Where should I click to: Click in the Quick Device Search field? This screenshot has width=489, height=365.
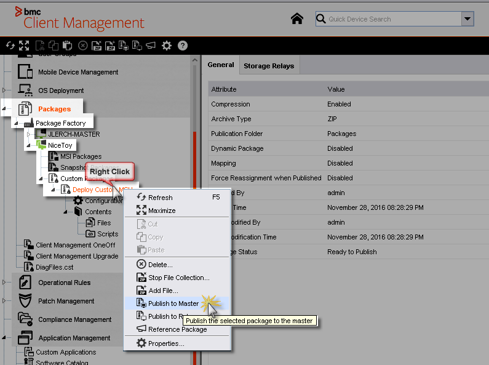click(x=394, y=19)
